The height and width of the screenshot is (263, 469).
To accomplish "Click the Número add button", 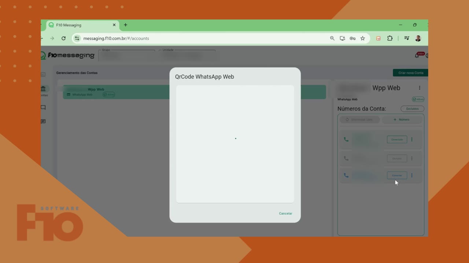I will [x=402, y=119].
